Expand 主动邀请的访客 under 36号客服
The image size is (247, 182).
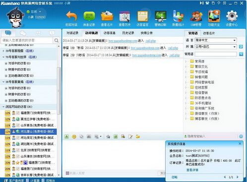pyautogui.click(x=6, y=101)
